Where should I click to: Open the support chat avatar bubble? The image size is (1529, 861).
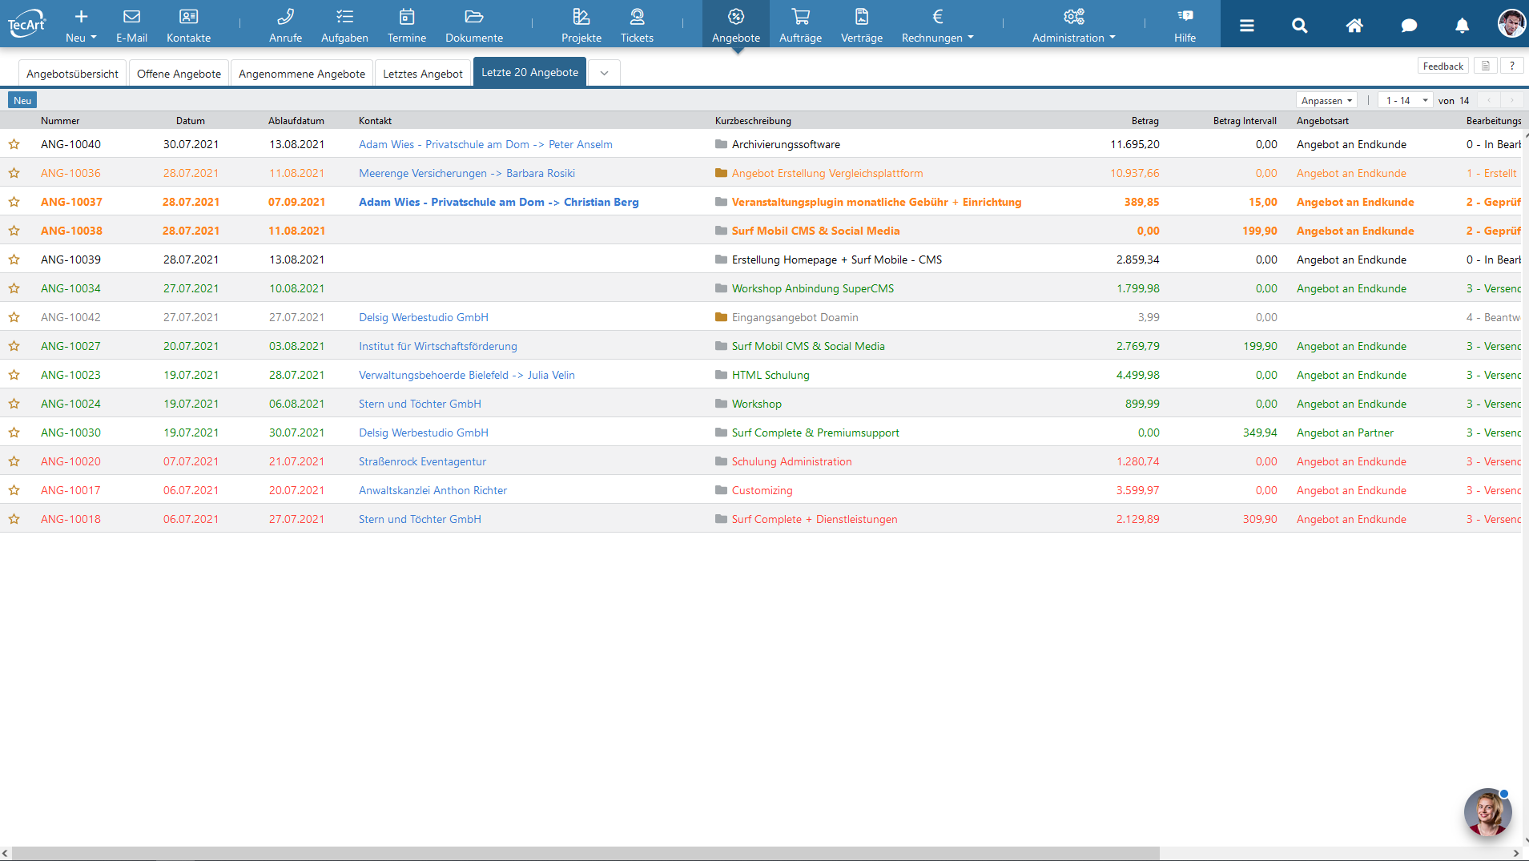click(1487, 812)
